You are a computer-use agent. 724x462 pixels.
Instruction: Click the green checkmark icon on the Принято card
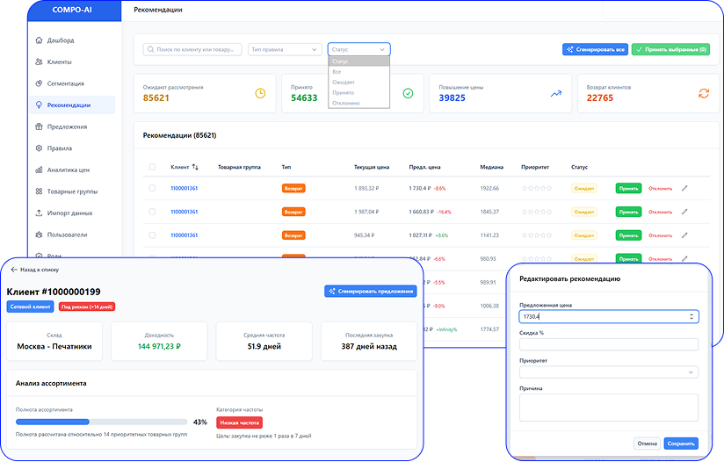[x=408, y=94]
